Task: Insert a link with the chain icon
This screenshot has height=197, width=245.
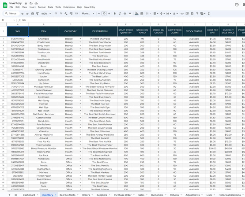Action: pyautogui.click(x=182, y=14)
